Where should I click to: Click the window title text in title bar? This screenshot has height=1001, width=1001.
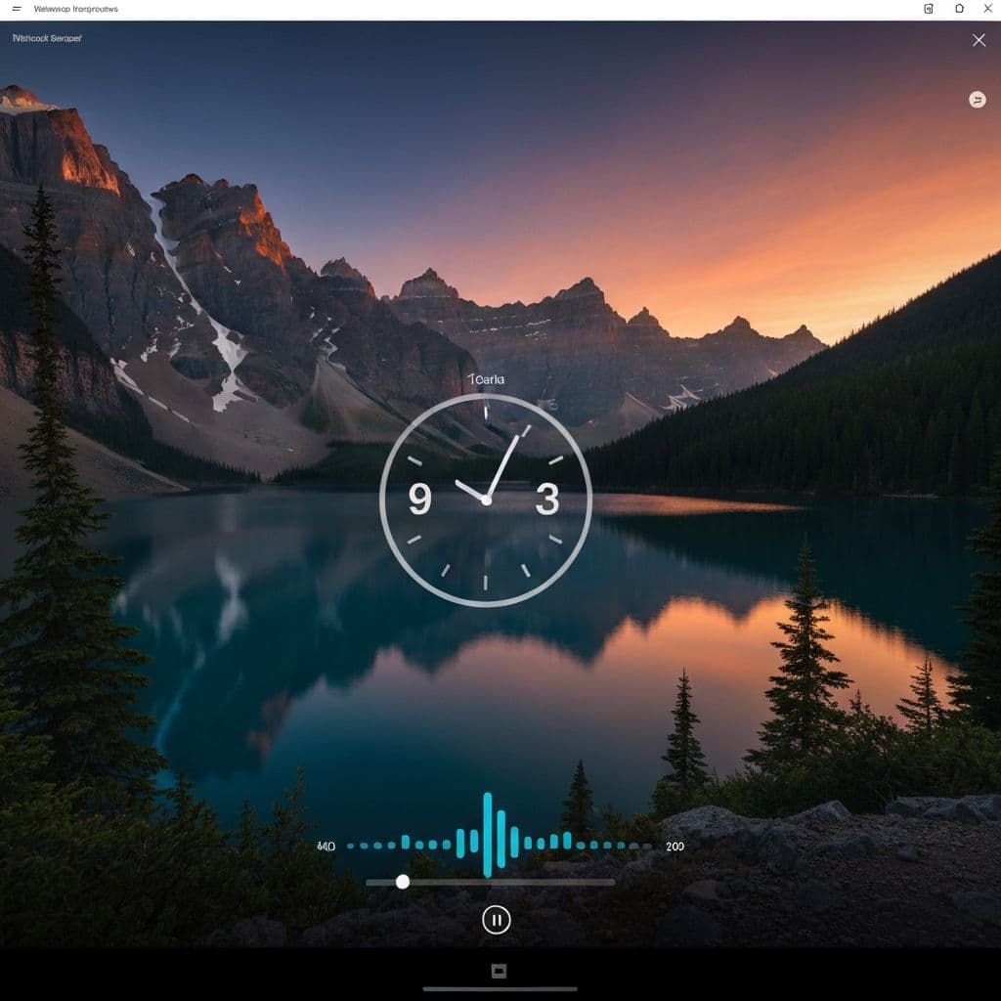pos(75,9)
